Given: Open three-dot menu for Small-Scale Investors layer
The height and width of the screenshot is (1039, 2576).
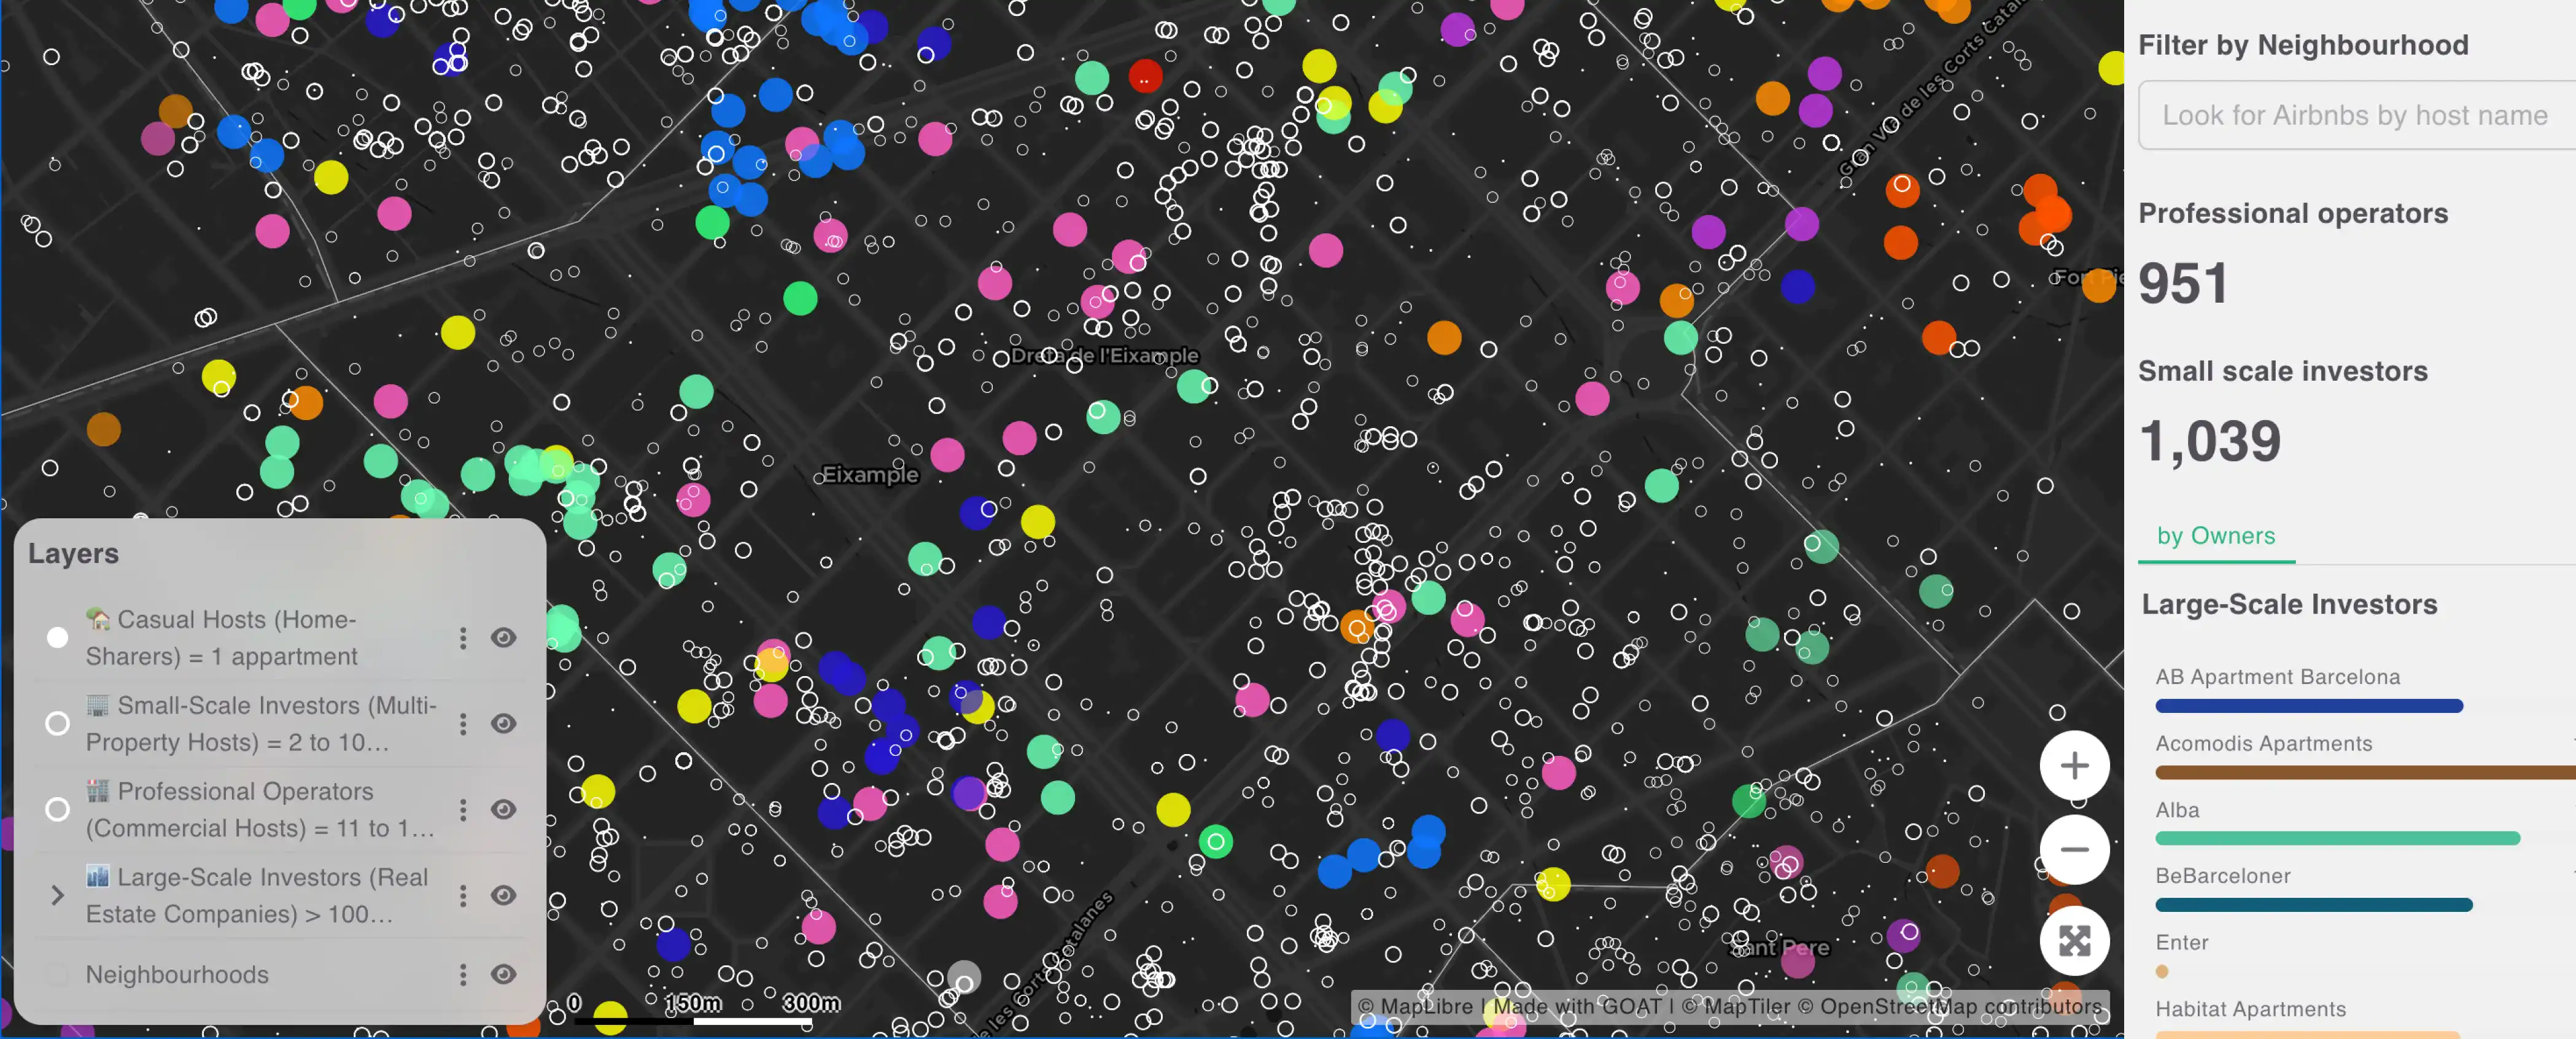Looking at the screenshot, I should coord(462,724).
